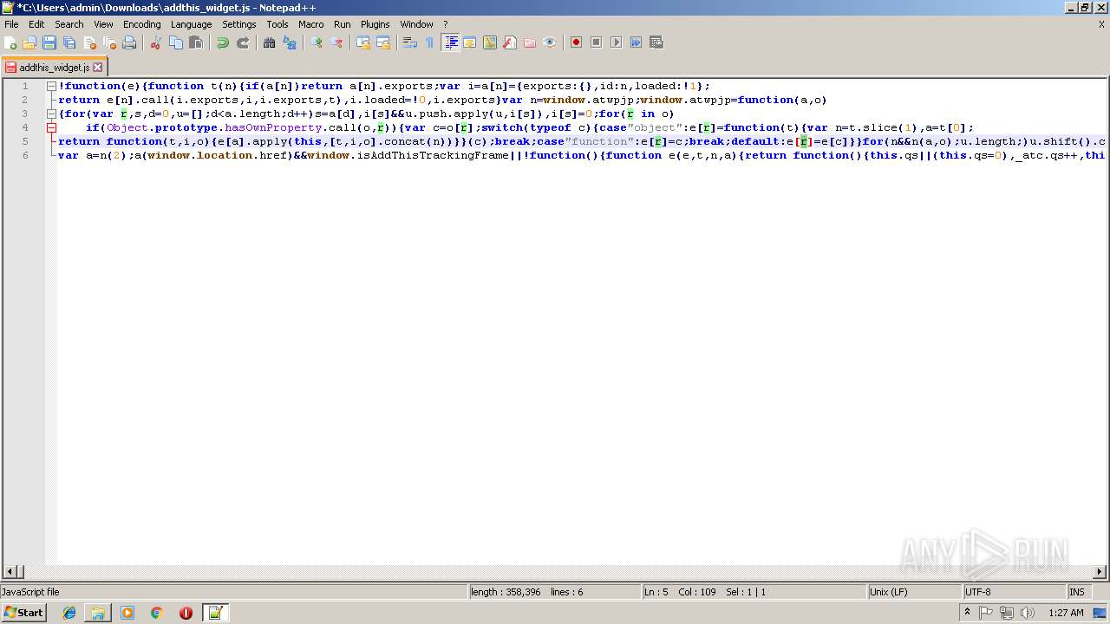This screenshot has width=1110, height=624.
Task: Click the Paste clipboard icon
Action: pyautogui.click(x=196, y=42)
